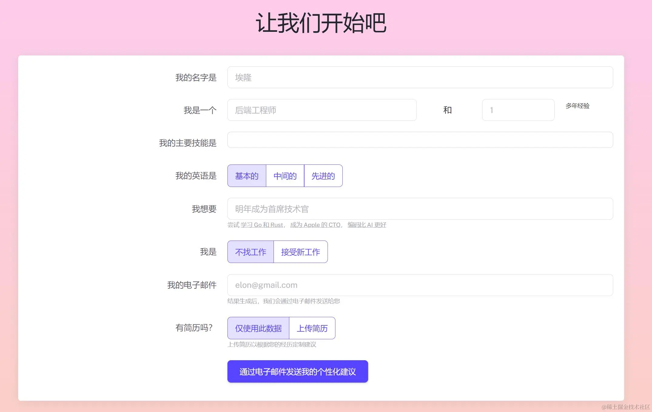Screen dimensions: 652x412
Task: Click hint text 结果生成后，我们会通过电子邮件发送给您
Action: 284,301
